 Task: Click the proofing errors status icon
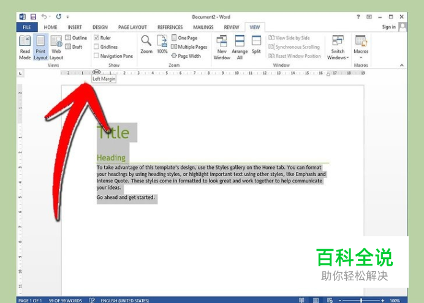point(92,301)
